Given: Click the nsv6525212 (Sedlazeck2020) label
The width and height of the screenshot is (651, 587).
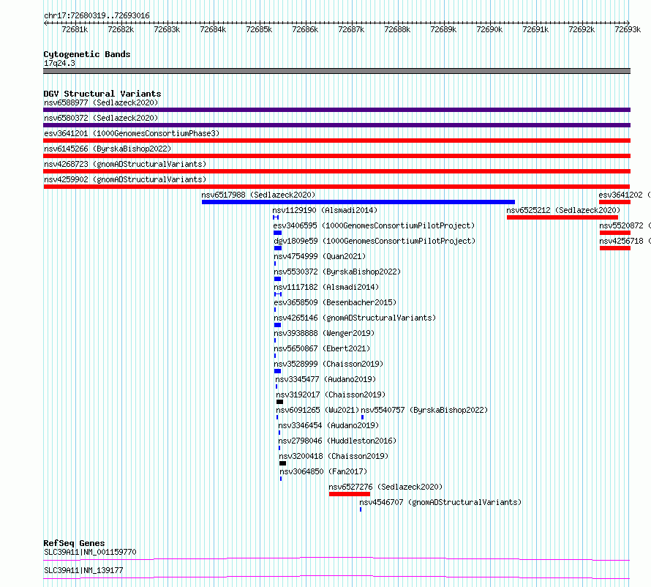Looking at the screenshot, I should (x=563, y=210).
